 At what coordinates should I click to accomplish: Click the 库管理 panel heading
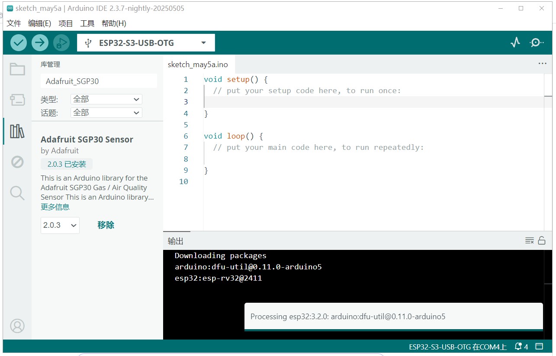[50, 65]
